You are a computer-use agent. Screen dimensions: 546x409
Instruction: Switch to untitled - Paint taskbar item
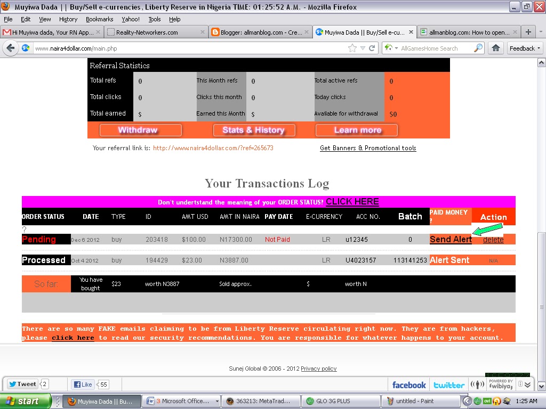coord(420,401)
